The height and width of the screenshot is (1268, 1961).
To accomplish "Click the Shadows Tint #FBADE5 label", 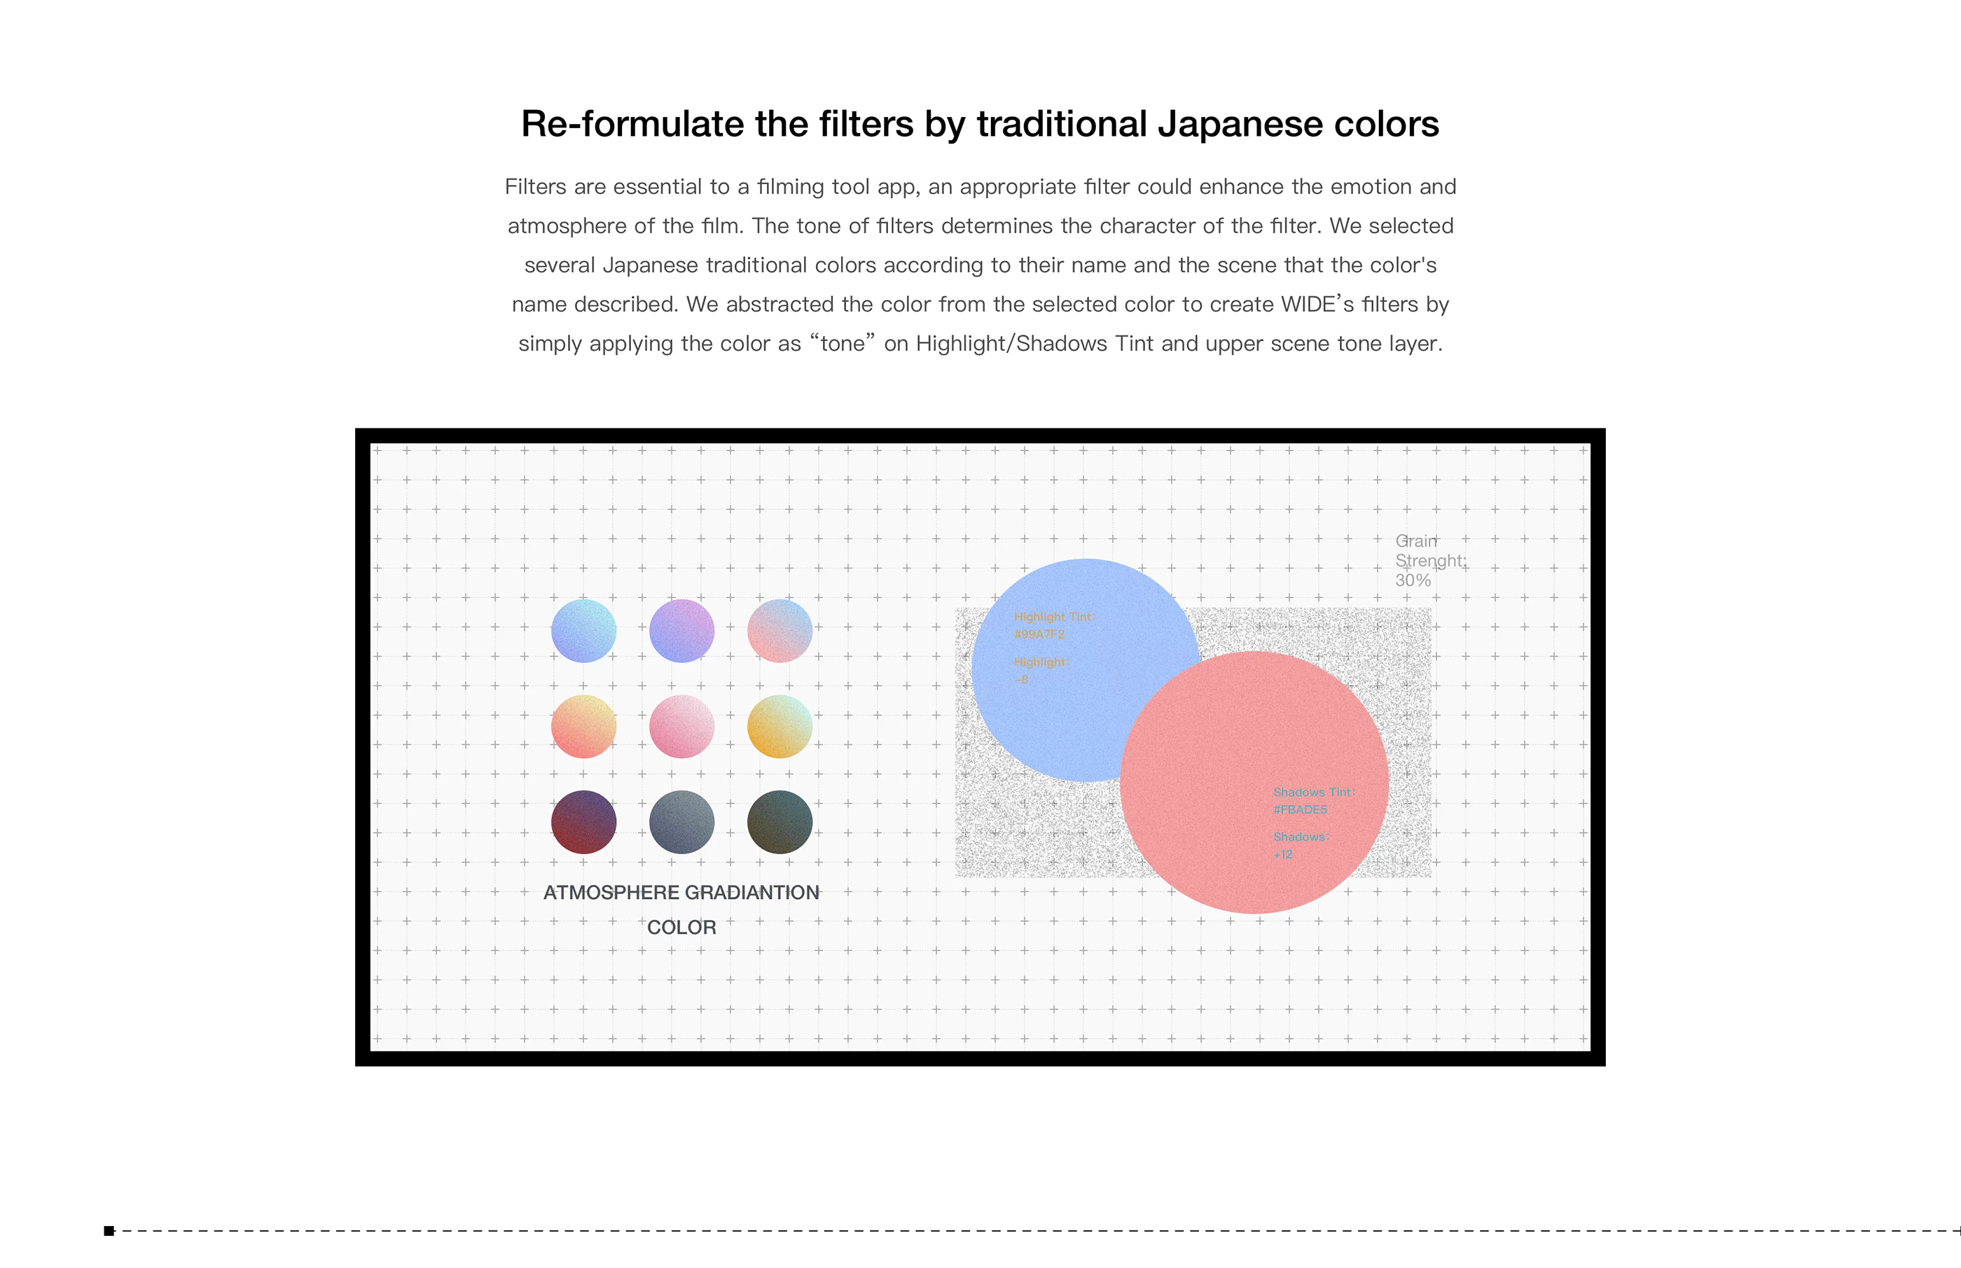I will tap(1313, 801).
